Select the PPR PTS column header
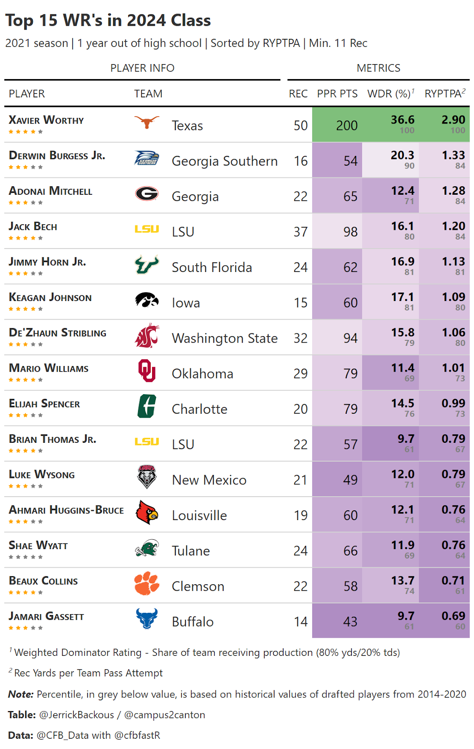474x749 pixels. click(x=337, y=94)
